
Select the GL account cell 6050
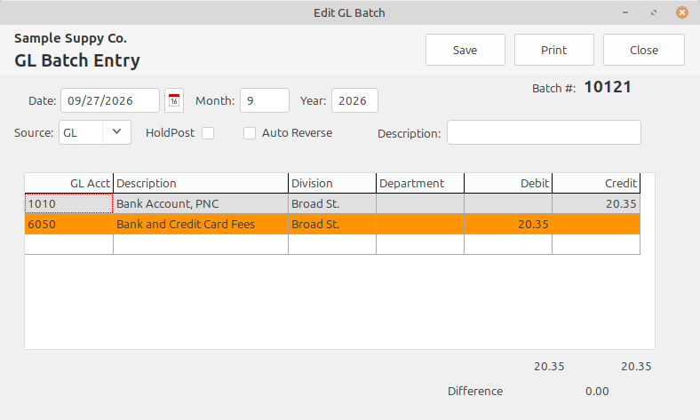click(68, 224)
